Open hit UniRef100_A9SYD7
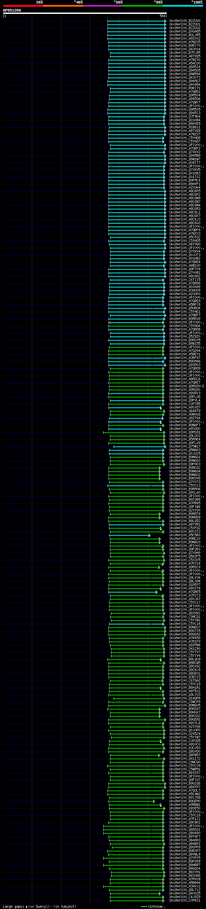 pos(184,408)
